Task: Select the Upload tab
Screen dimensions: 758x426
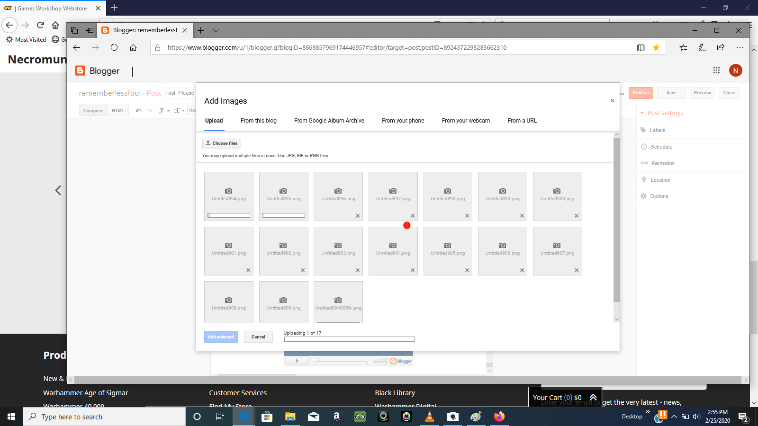Action: [x=214, y=121]
